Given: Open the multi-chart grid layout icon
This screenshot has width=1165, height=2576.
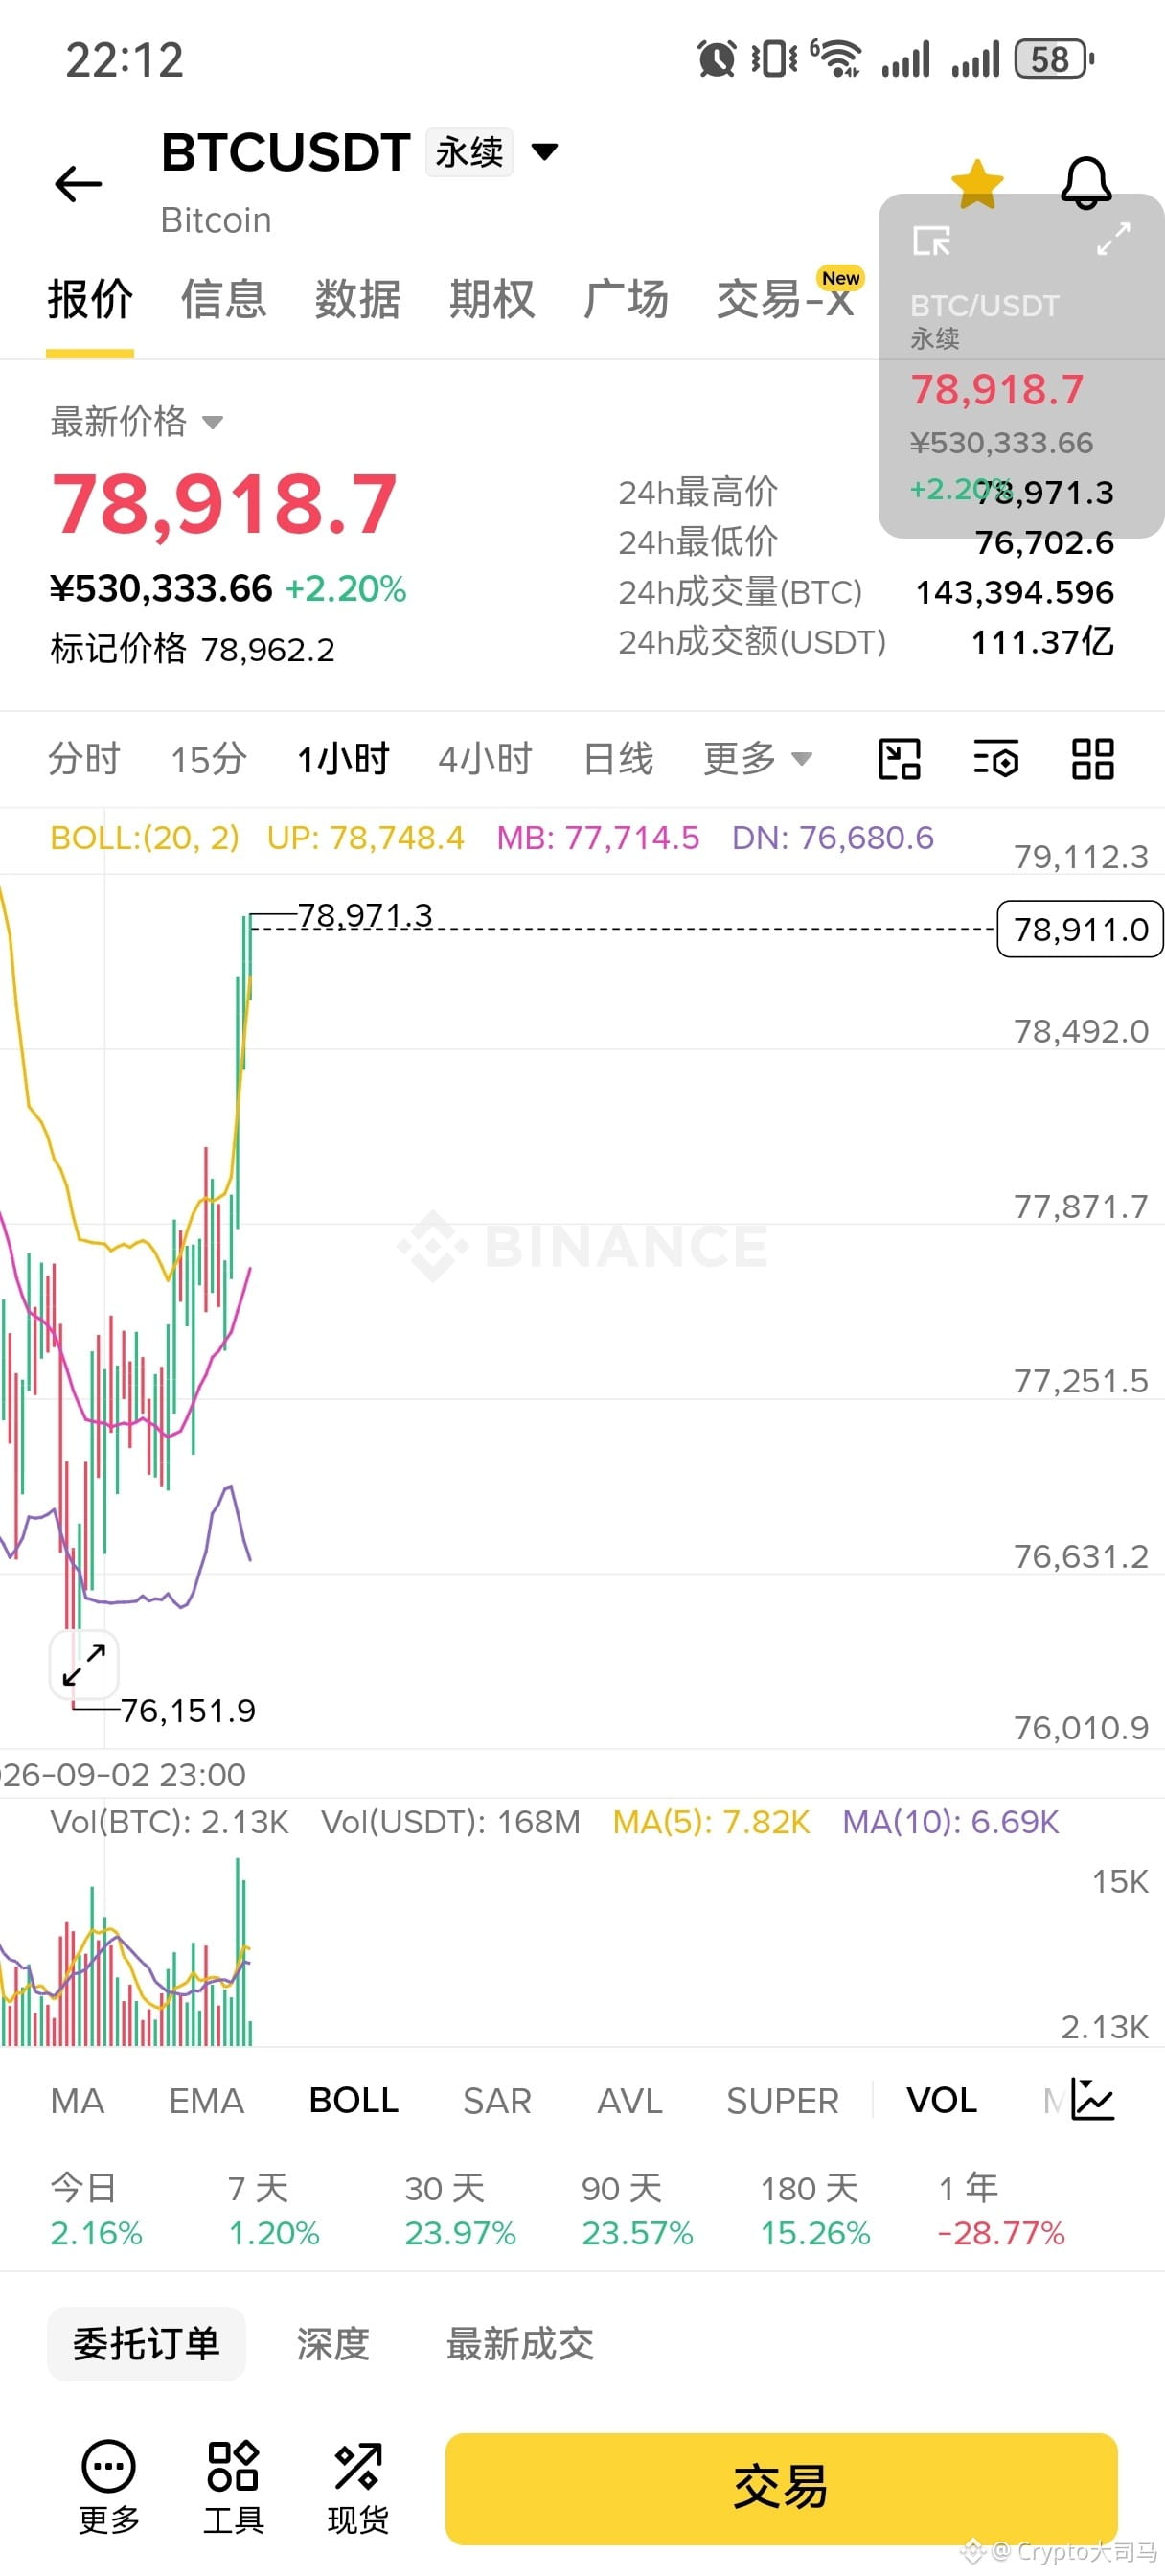Looking at the screenshot, I should (x=1092, y=759).
